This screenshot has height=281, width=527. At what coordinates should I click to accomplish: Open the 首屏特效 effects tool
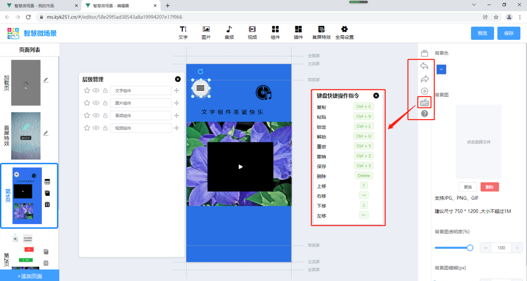(x=321, y=29)
